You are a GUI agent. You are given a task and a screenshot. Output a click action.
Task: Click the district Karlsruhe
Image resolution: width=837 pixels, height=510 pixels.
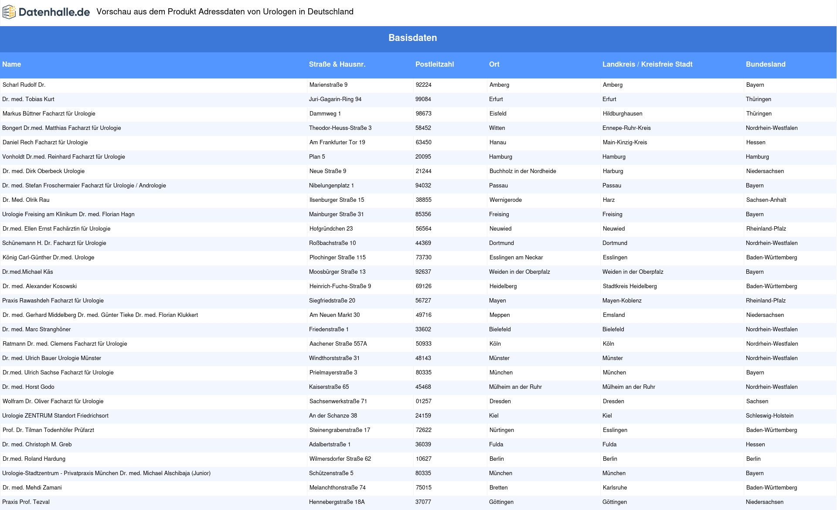[x=615, y=488]
